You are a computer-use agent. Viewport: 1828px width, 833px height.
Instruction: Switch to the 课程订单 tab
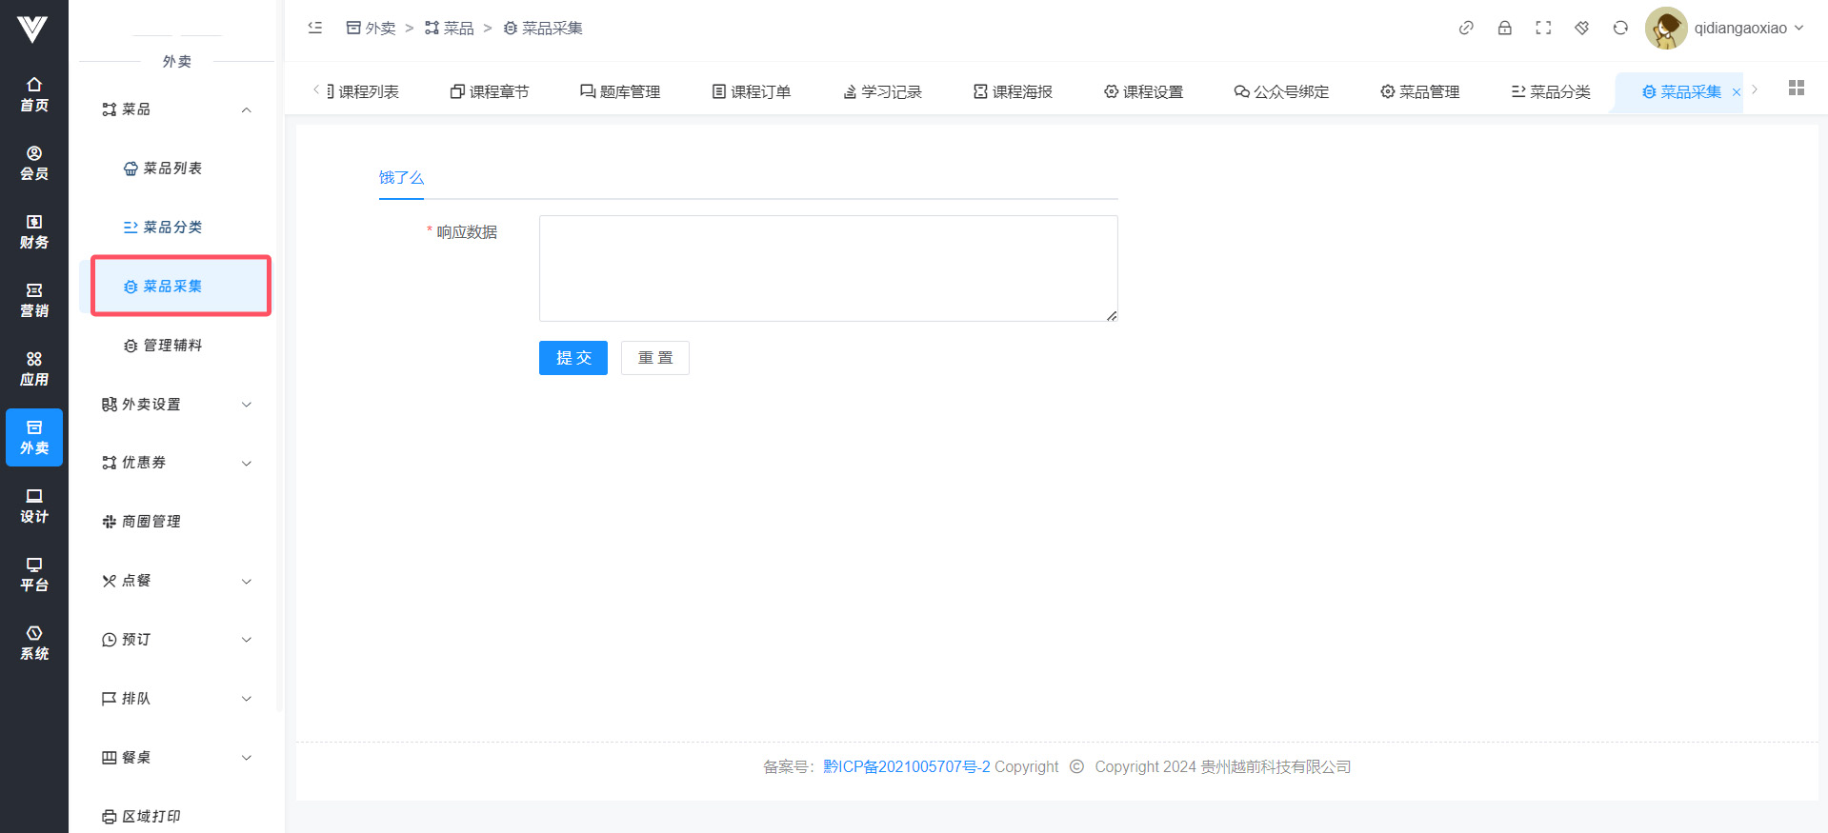click(752, 91)
